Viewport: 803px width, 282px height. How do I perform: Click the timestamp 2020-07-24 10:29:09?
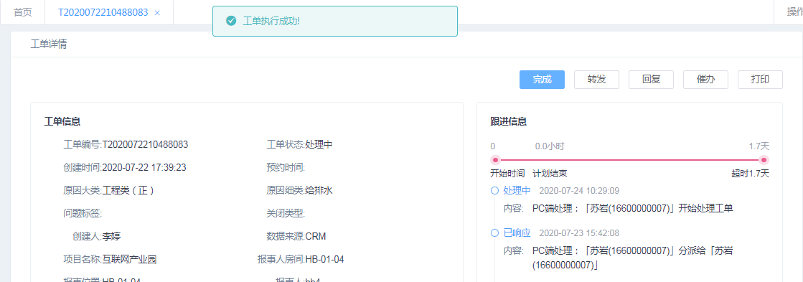(x=579, y=191)
